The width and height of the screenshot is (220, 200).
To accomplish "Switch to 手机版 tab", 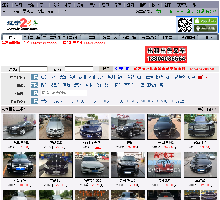I will click(x=207, y=38).
